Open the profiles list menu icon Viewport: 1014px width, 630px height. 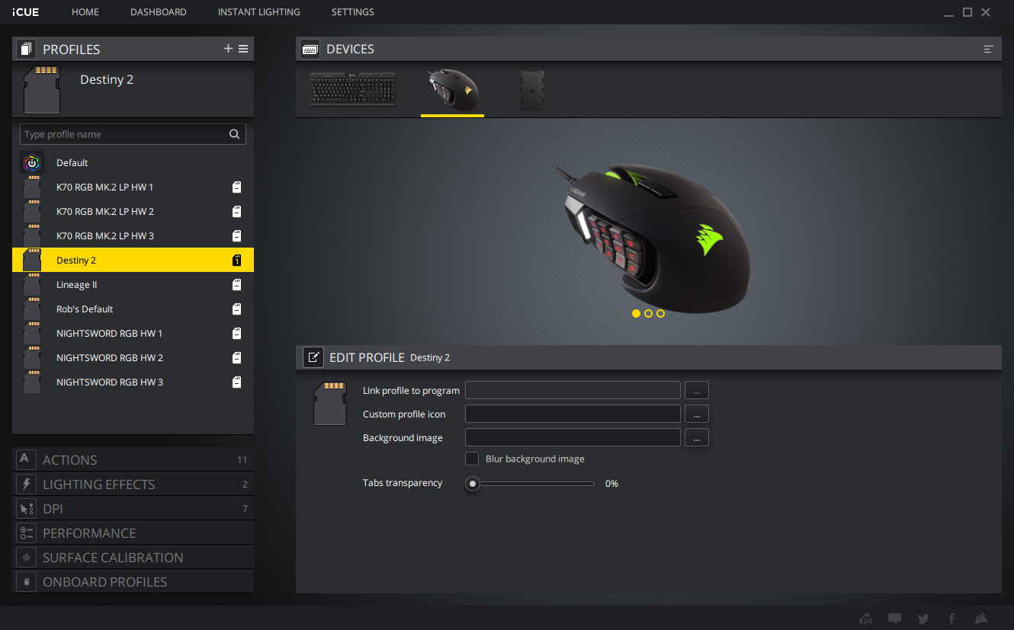243,49
